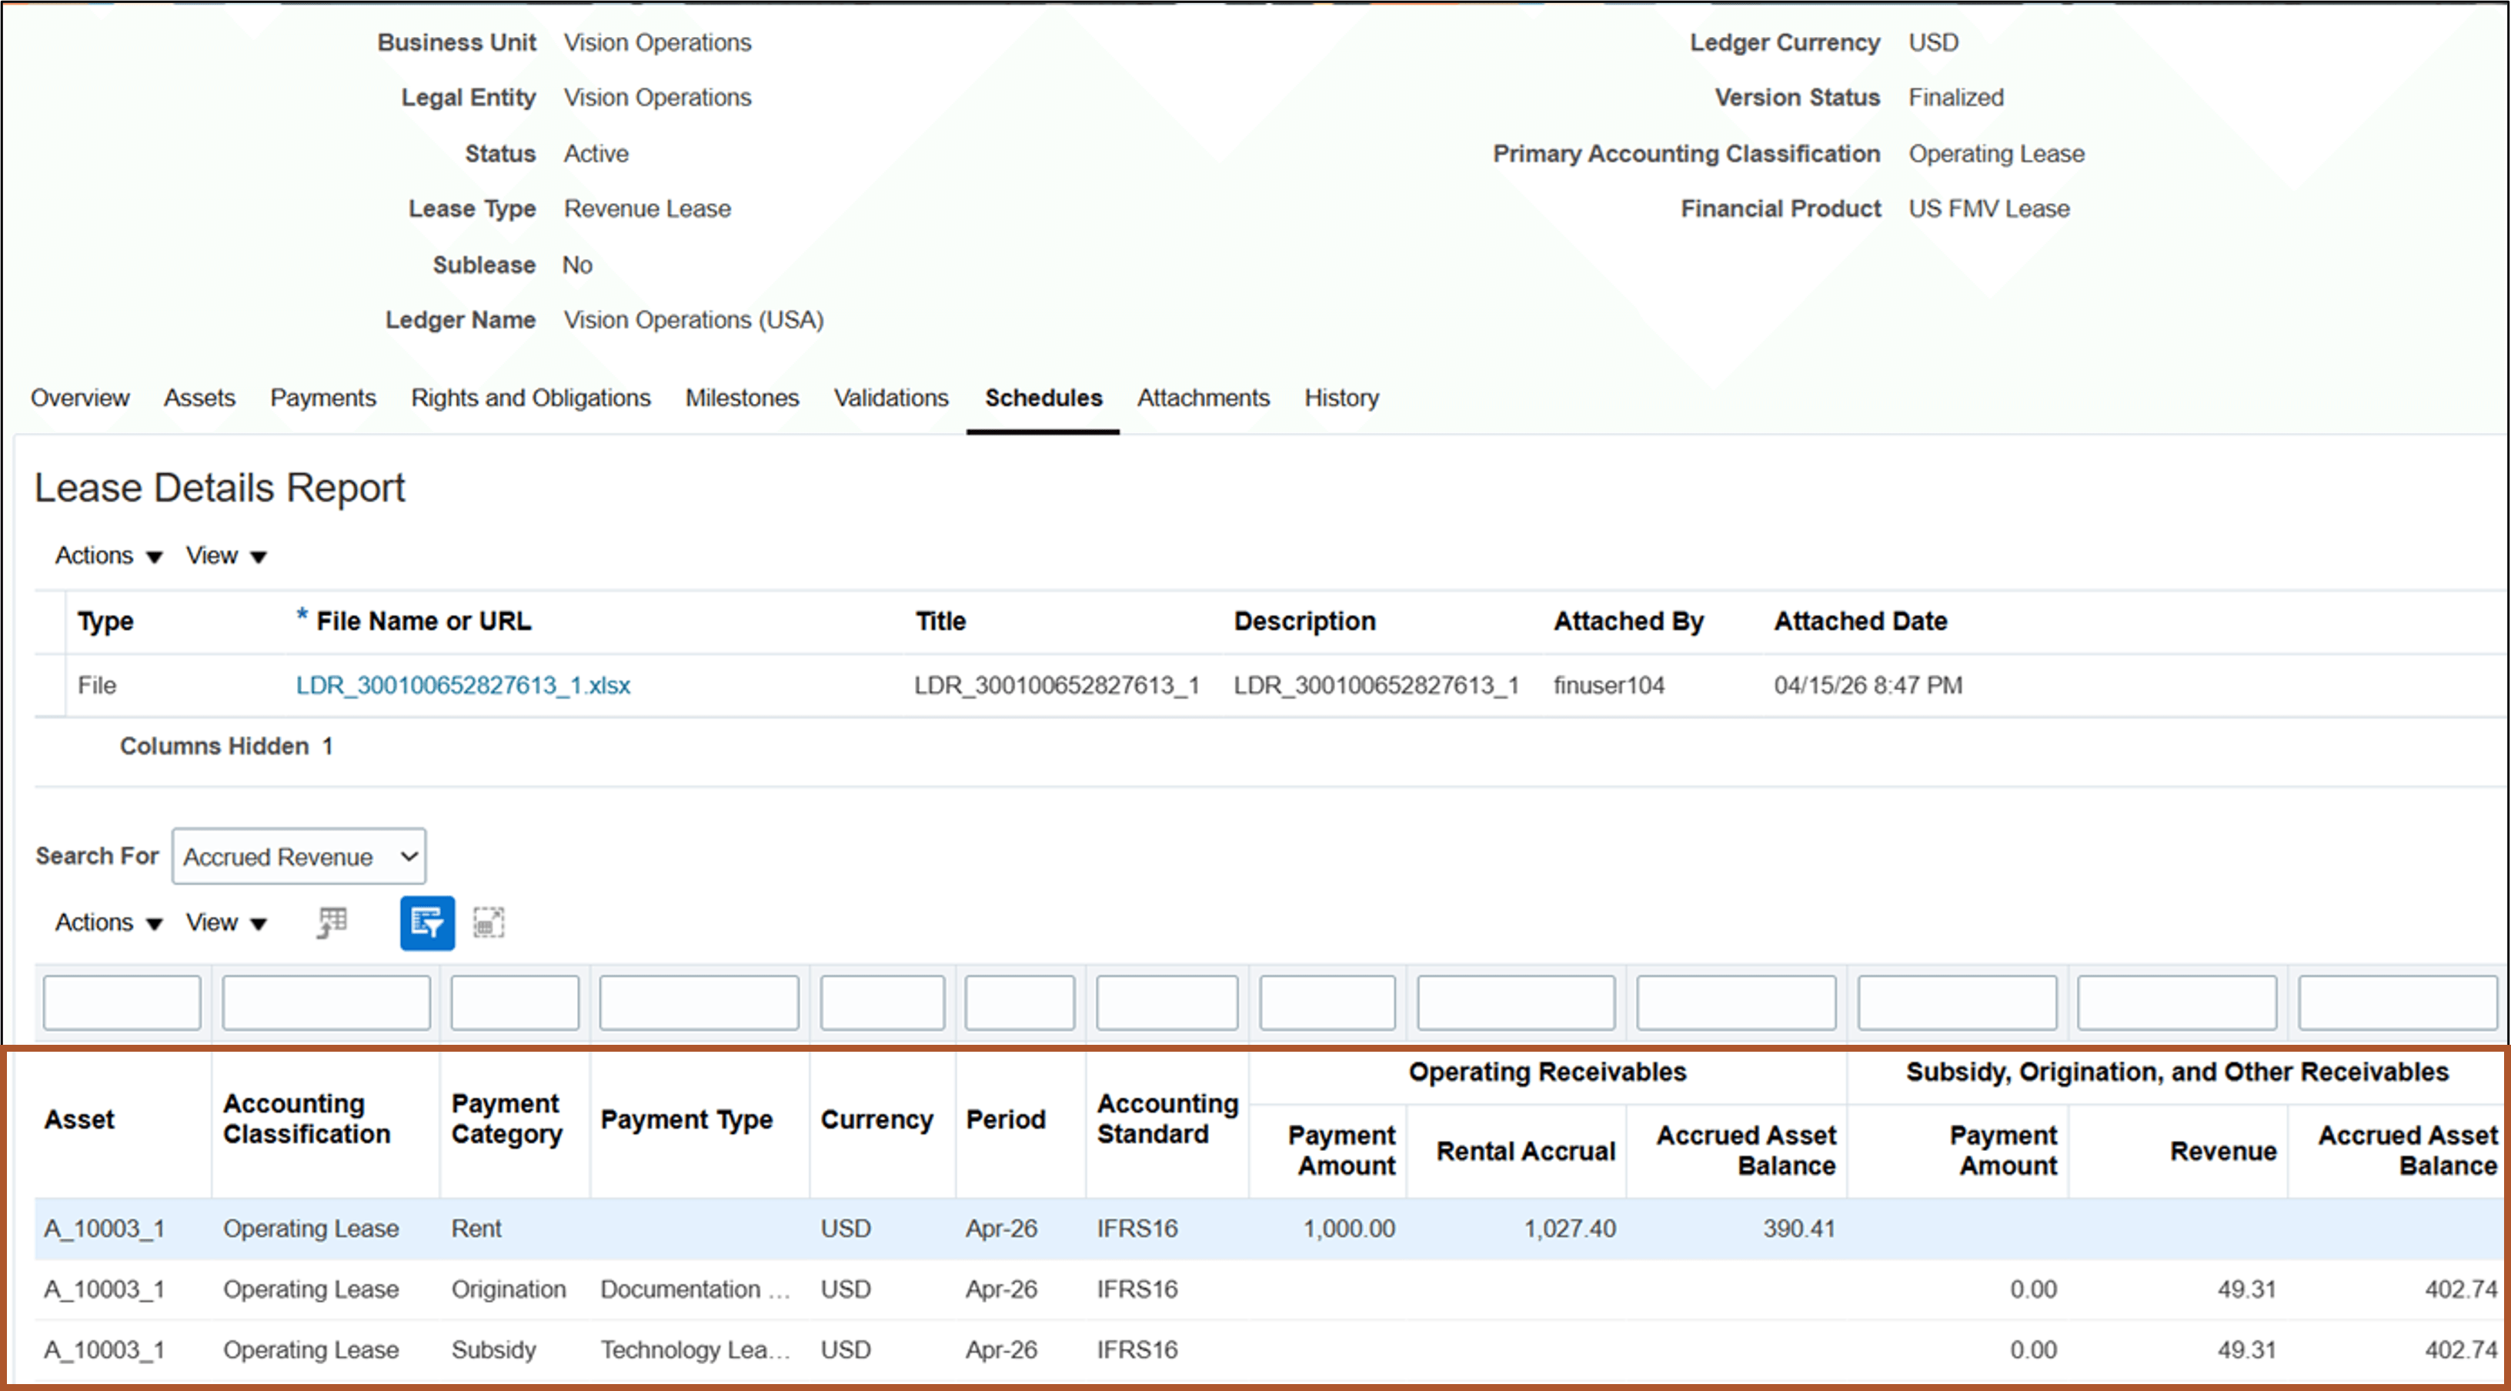Click the 390.41 accrued asset balance

pyautogui.click(x=1798, y=1229)
